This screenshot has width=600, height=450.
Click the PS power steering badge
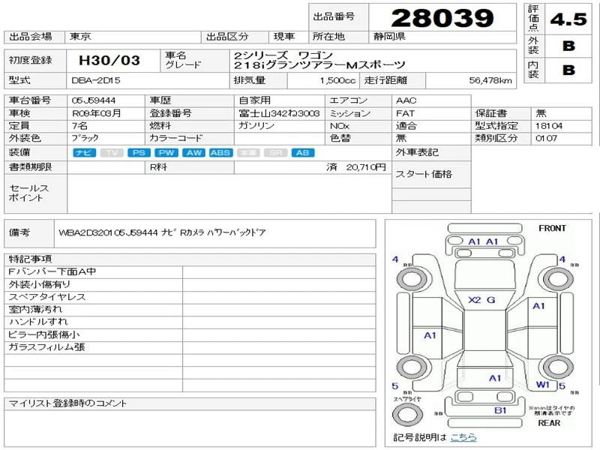(138, 153)
